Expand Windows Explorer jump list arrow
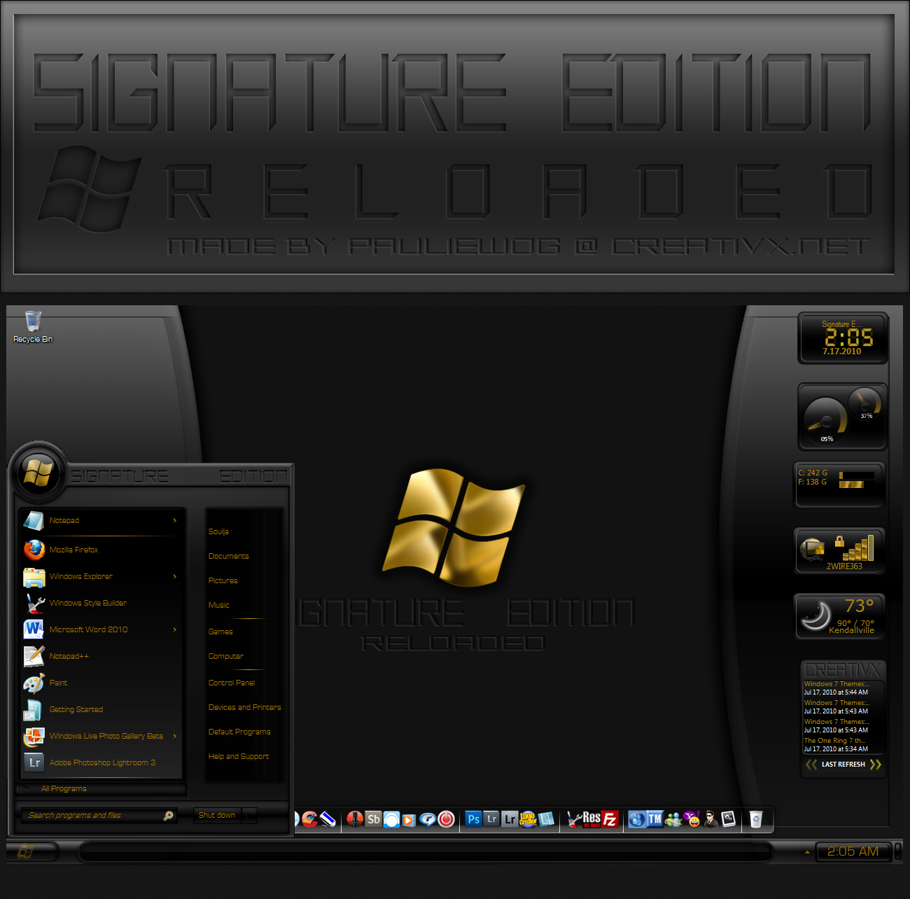 175,576
